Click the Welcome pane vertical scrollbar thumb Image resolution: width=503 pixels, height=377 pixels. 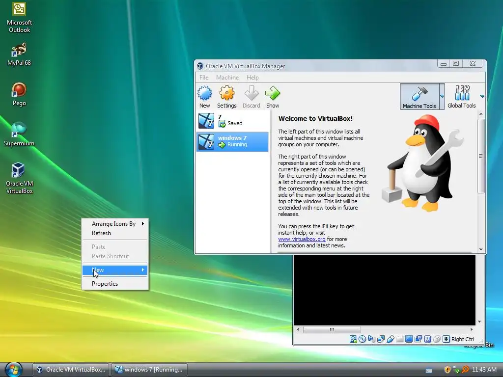pyautogui.click(x=480, y=156)
